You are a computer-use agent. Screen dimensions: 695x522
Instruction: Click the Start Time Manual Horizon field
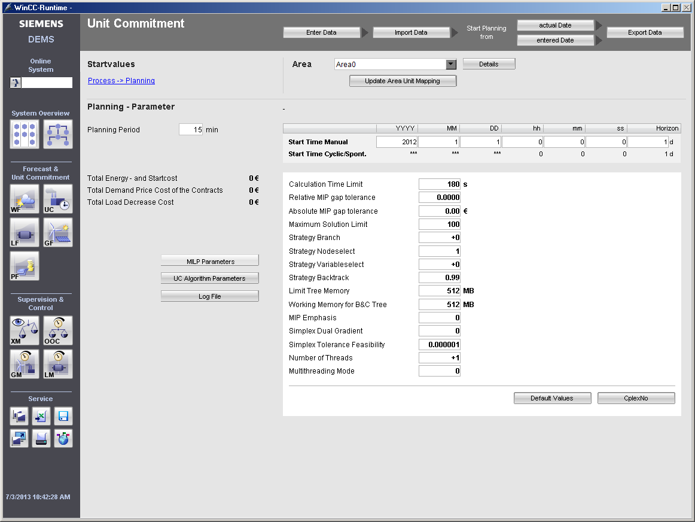648,142
